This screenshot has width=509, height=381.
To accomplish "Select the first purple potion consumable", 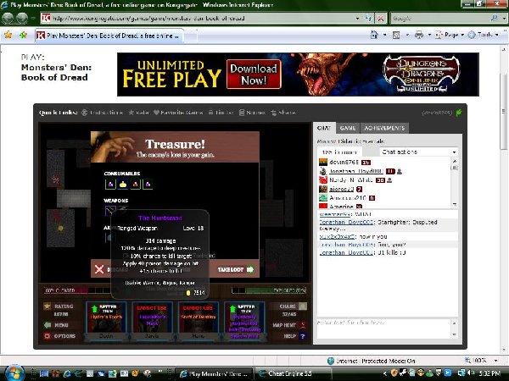I will (x=110, y=185).
